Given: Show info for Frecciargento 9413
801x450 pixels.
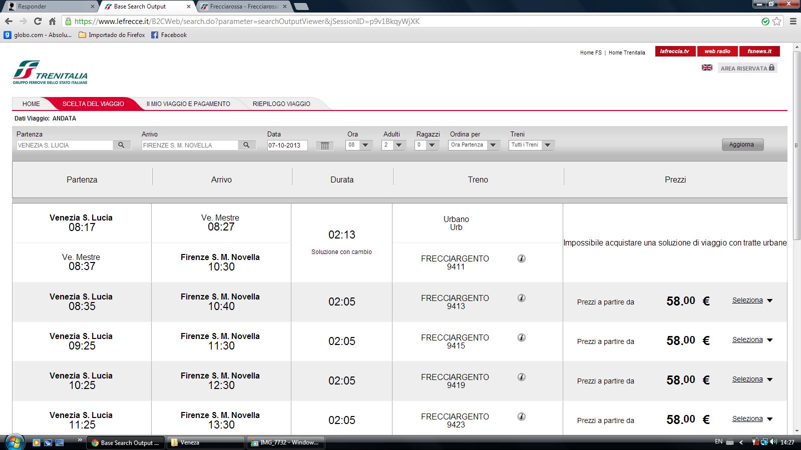Looking at the screenshot, I should tap(521, 298).
